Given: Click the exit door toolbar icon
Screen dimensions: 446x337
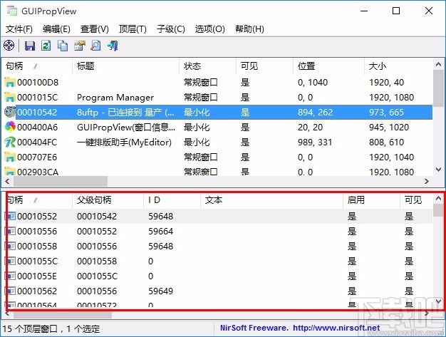Looking at the screenshot, I should point(113,46).
